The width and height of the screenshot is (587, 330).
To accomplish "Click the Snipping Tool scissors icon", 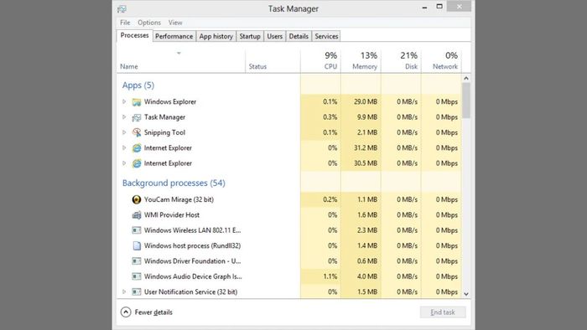I will pos(137,132).
